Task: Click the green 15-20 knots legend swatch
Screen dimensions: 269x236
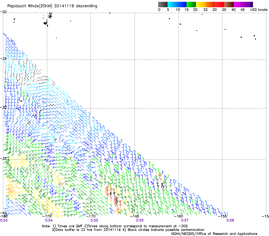Action: (x=191, y=4)
